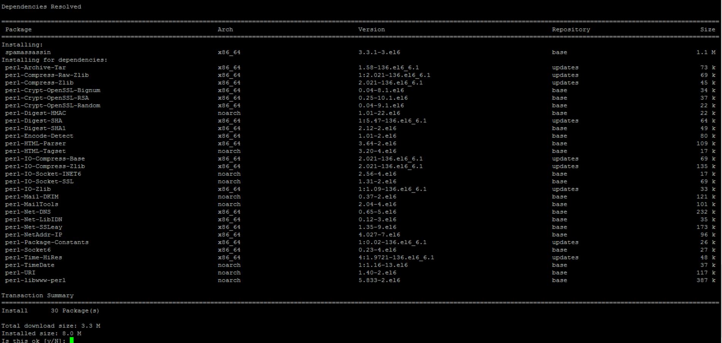Click version 1:1.16-13.el6 of perl-TimeDate
The width and height of the screenshot is (722, 343).
click(383, 265)
